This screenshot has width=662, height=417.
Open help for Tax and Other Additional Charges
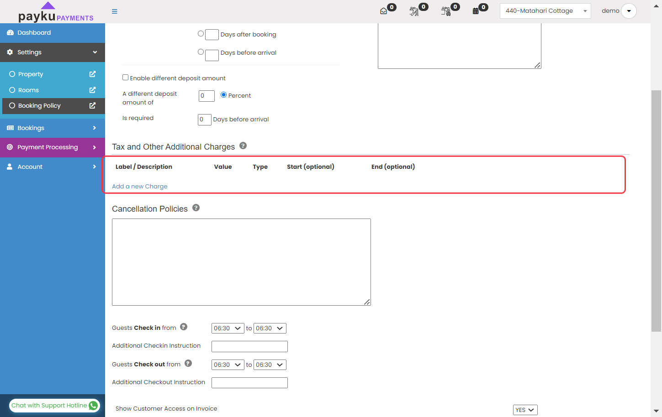(243, 146)
